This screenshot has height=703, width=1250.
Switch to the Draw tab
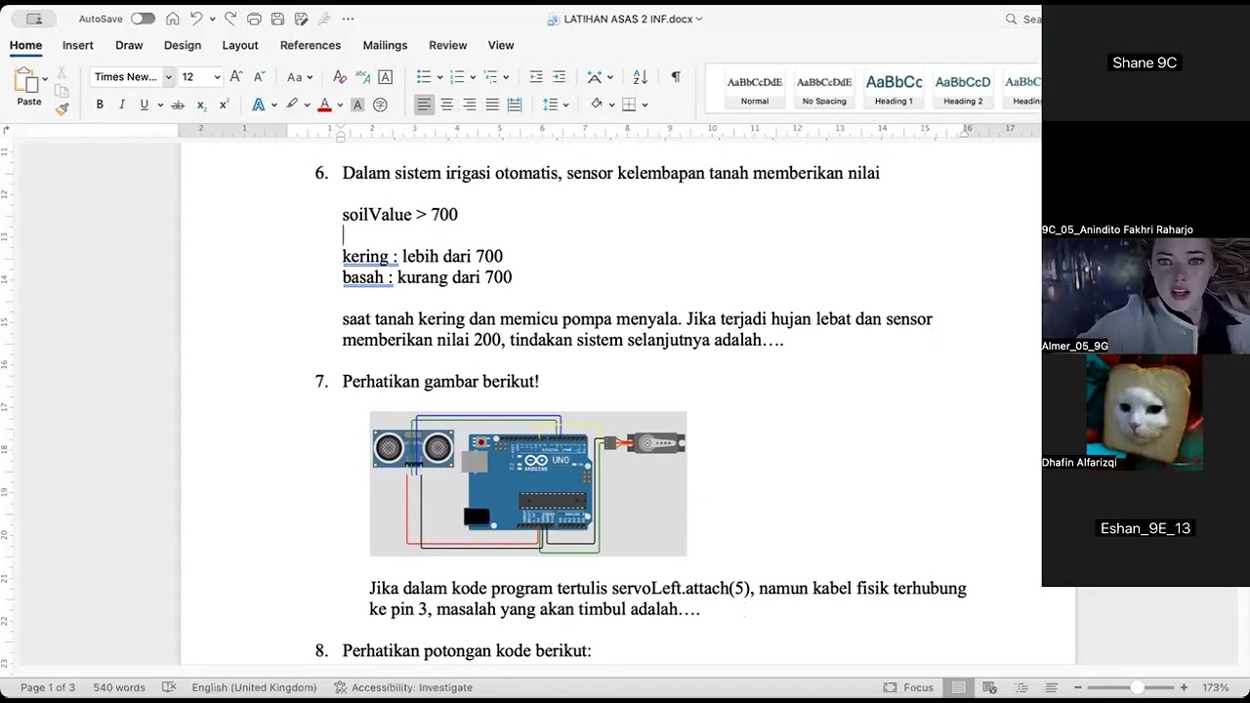(129, 45)
